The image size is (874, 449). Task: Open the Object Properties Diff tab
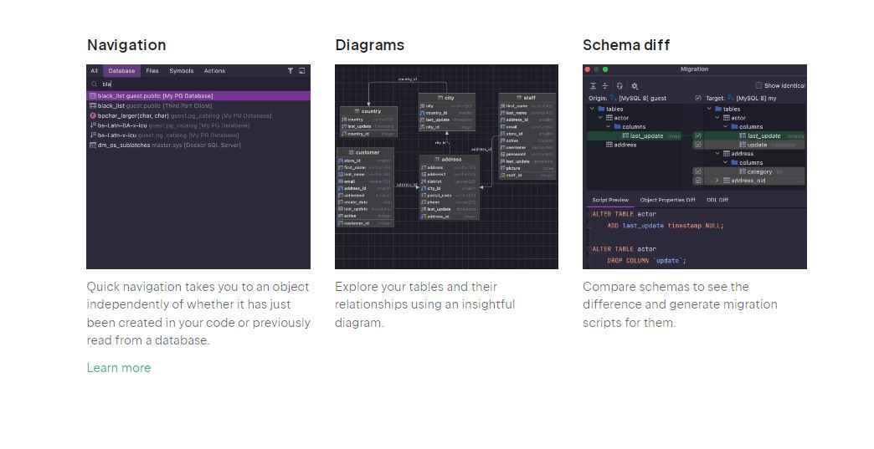tap(667, 200)
